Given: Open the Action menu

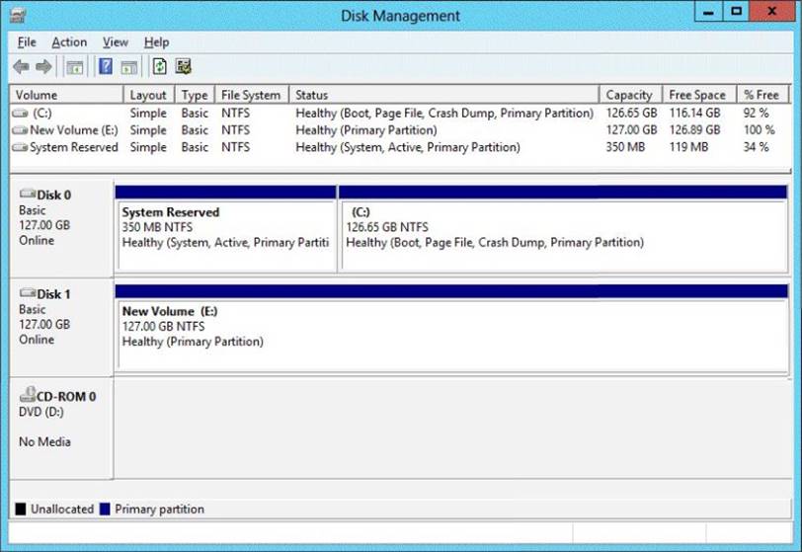Looking at the screenshot, I should coord(69,42).
